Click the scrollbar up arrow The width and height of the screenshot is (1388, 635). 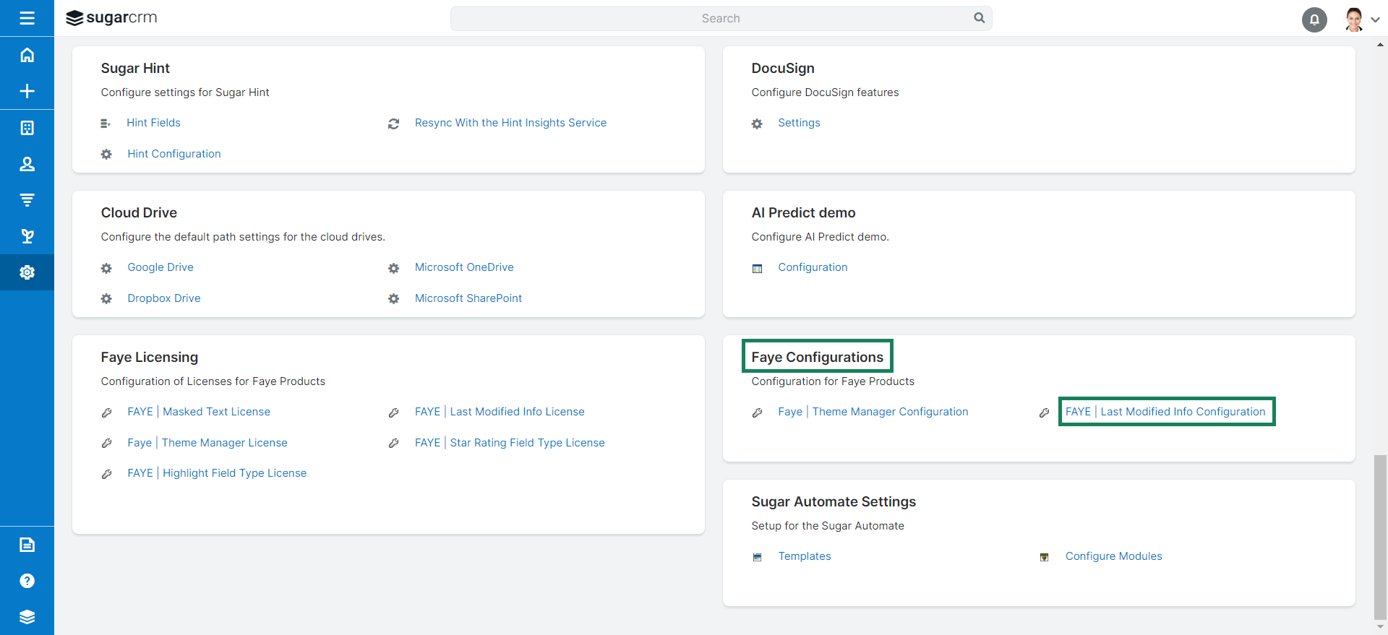tap(1380, 44)
